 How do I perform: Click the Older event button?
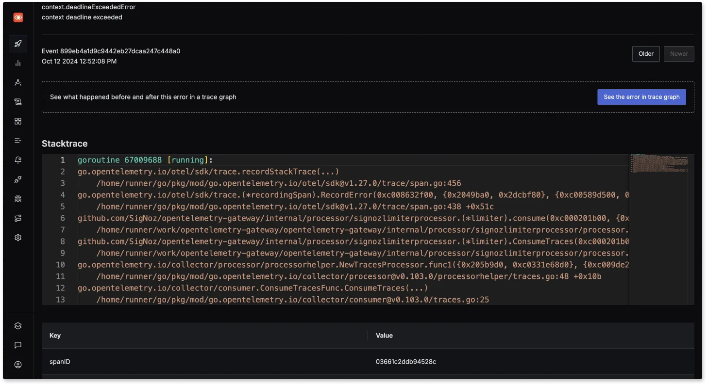click(x=646, y=54)
